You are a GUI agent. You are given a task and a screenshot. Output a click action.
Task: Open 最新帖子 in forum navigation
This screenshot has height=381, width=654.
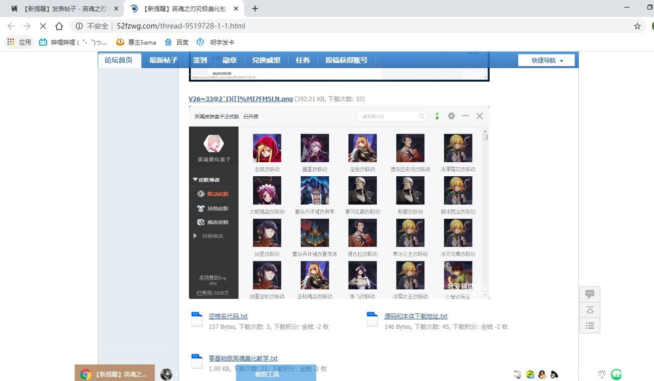[163, 60]
